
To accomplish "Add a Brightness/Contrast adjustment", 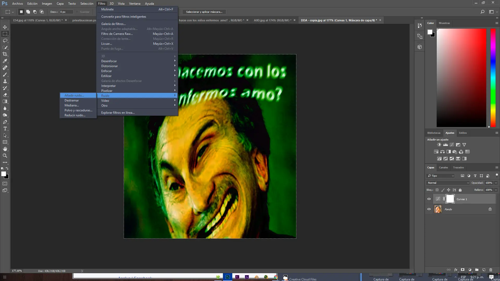I will point(439,145).
